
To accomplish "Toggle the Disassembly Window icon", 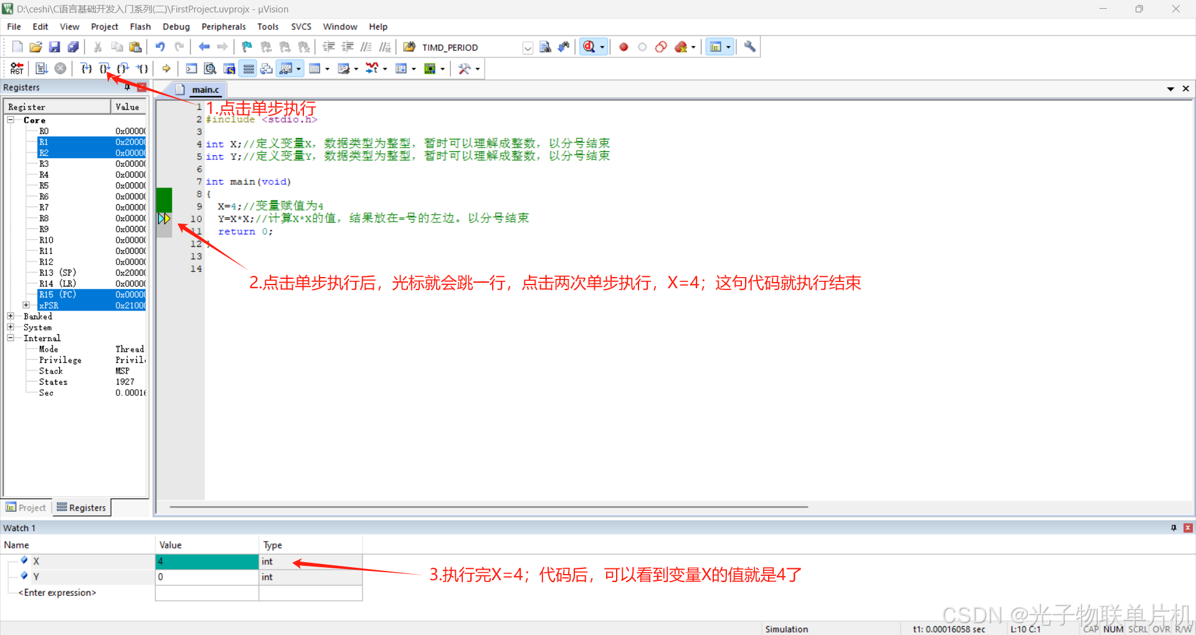I will click(211, 68).
